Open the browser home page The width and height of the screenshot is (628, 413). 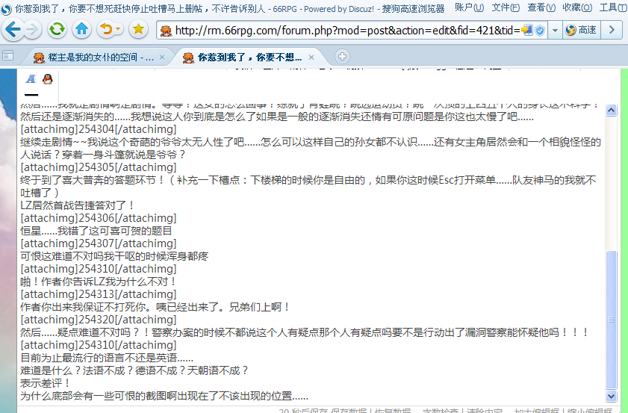click(81, 29)
